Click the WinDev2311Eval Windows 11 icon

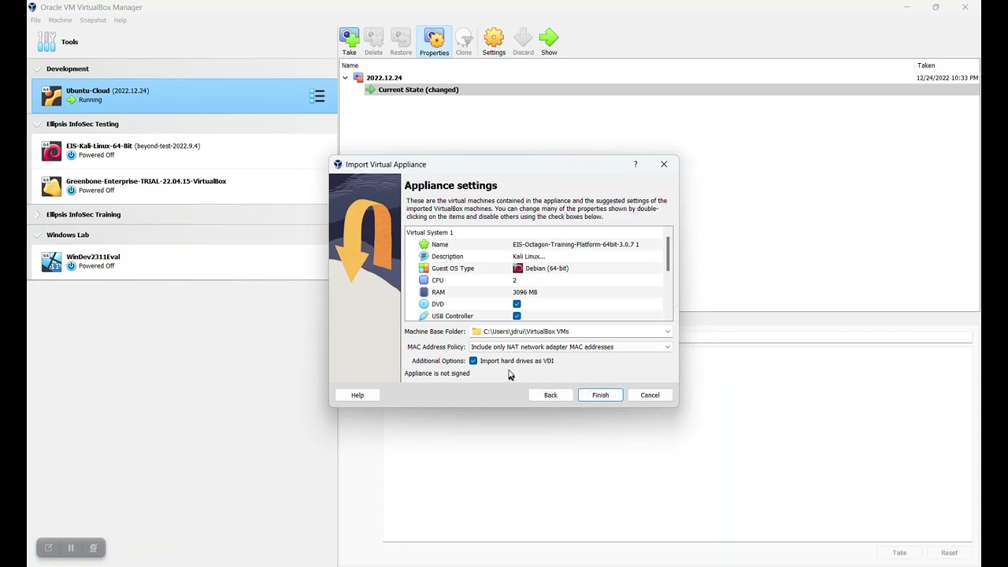coord(51,261)
